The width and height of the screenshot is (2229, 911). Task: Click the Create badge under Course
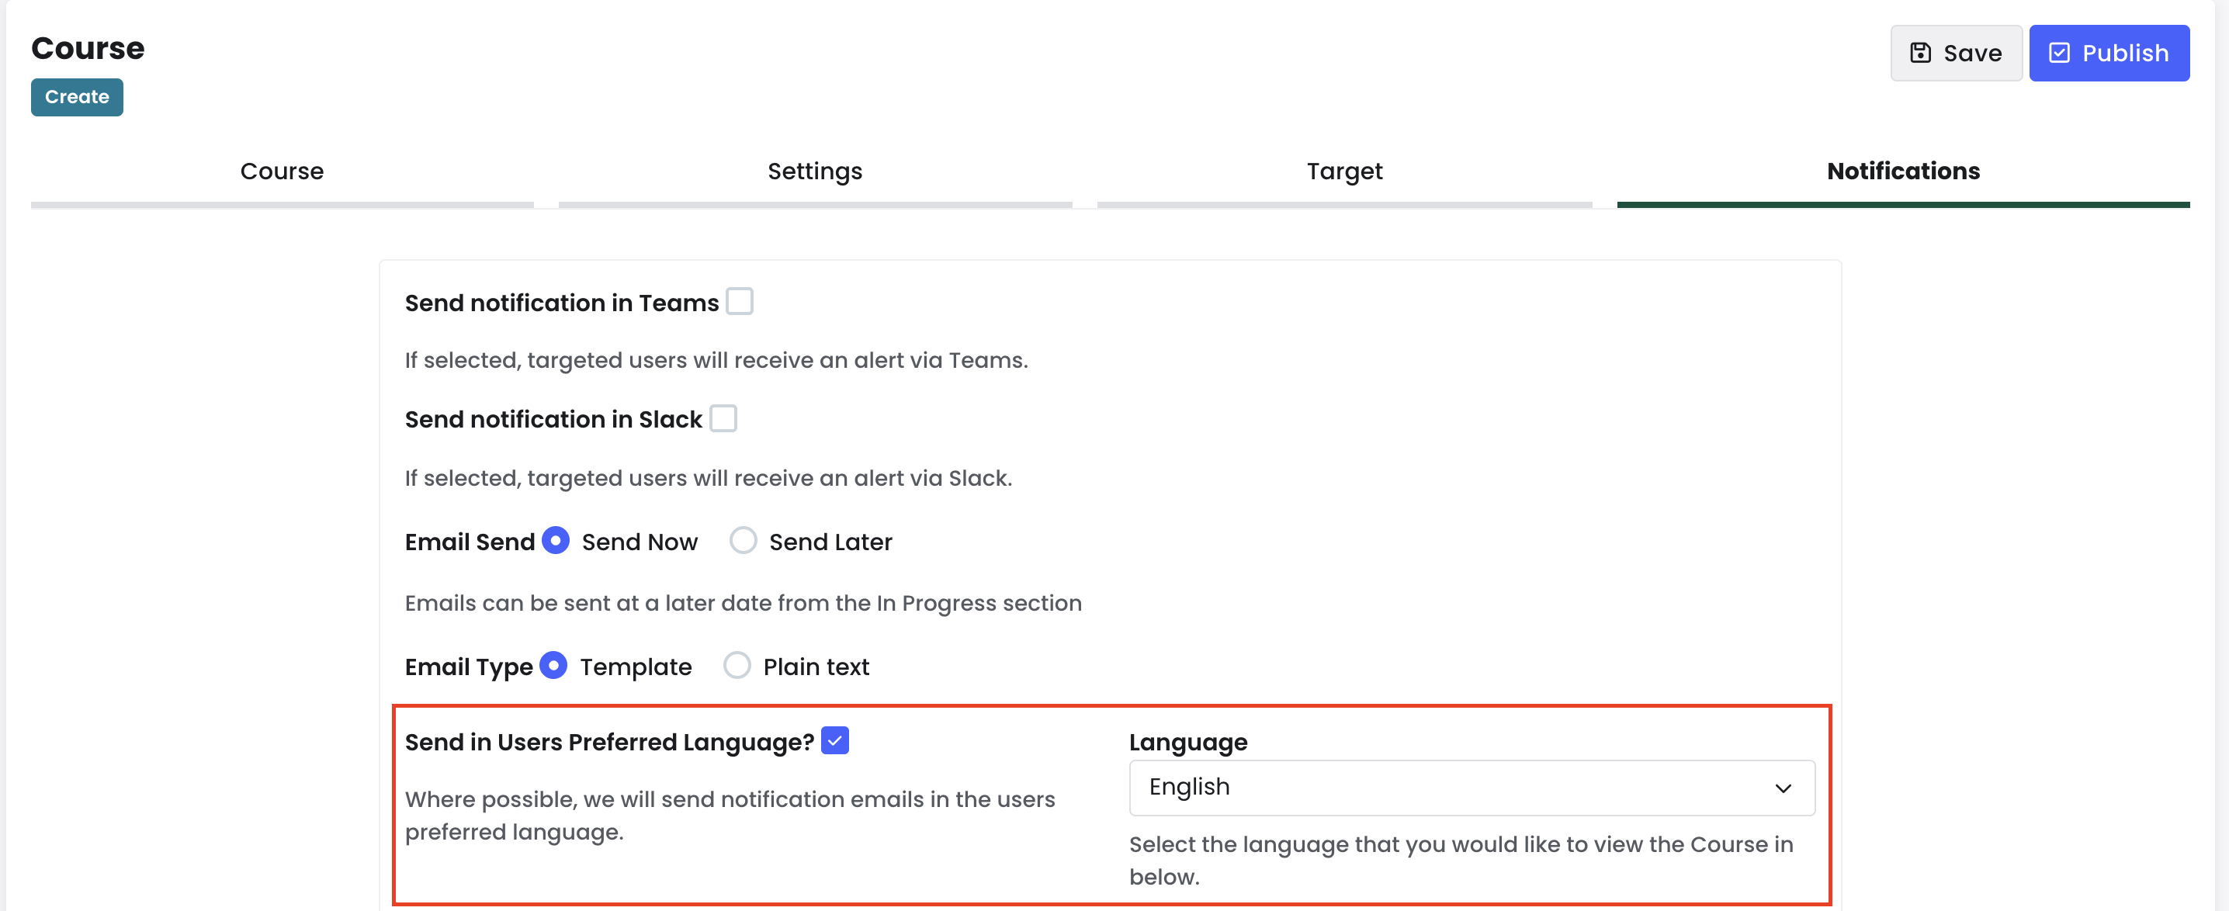tap(77, 97)
